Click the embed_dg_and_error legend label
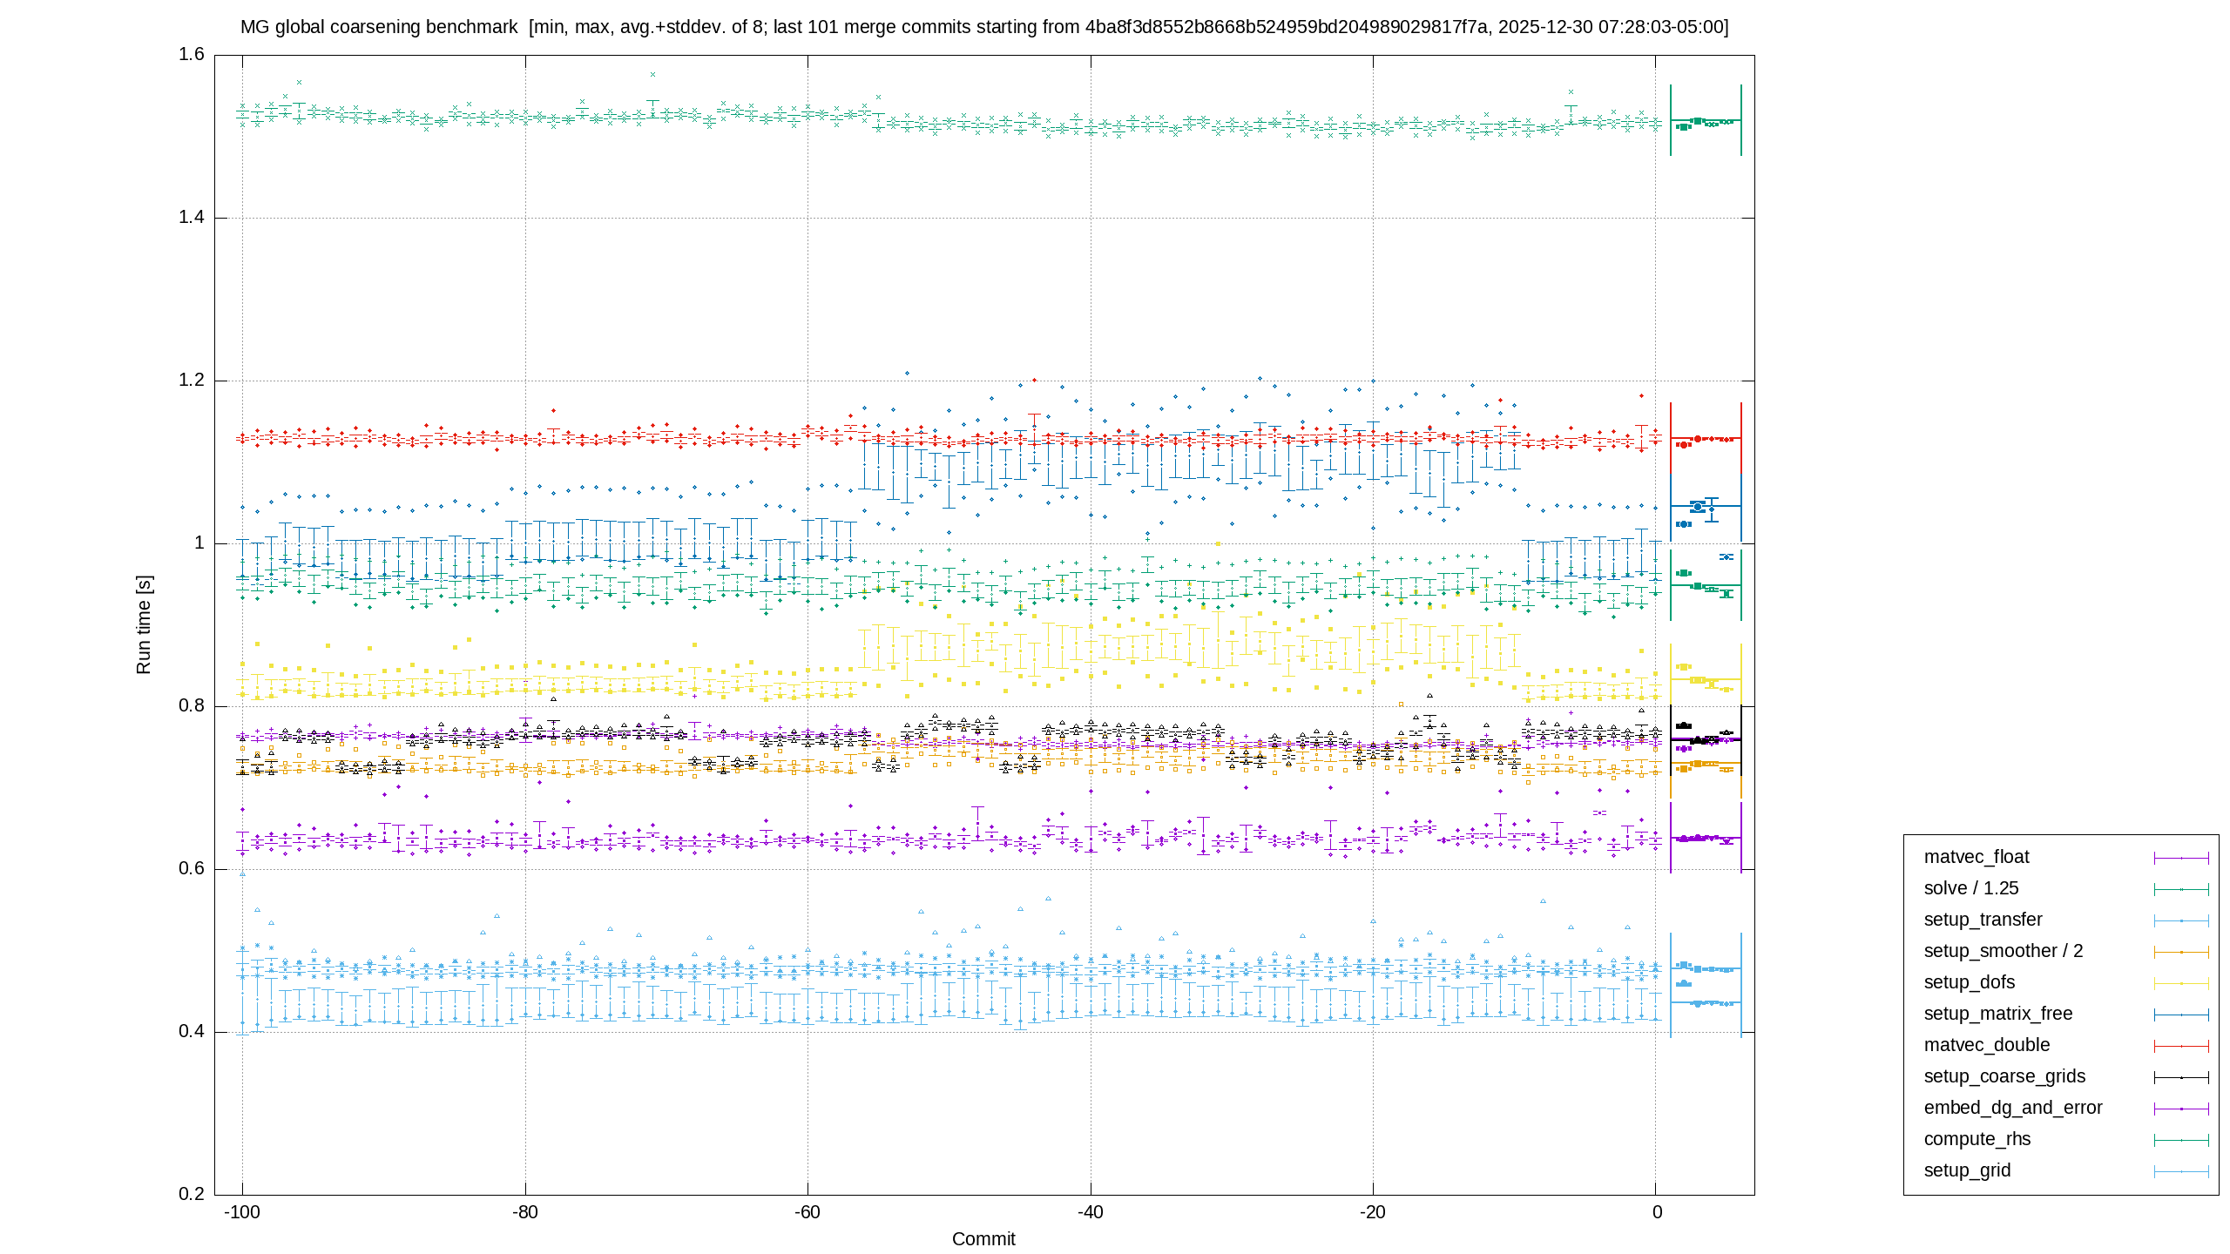The width and height of the screenshot is (2230, 1254). click(2012, 1108)
